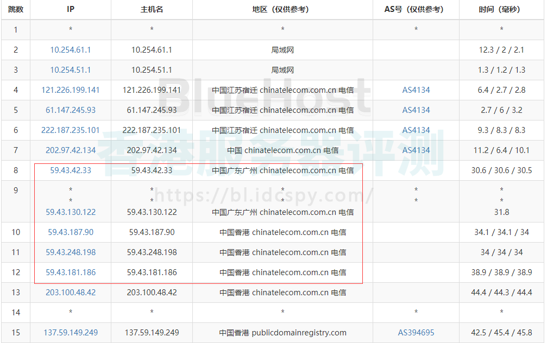This screenshot has width=547, height=343.
Task: Click the 202.97.42.134 IP link
Action: pos(71,150)
